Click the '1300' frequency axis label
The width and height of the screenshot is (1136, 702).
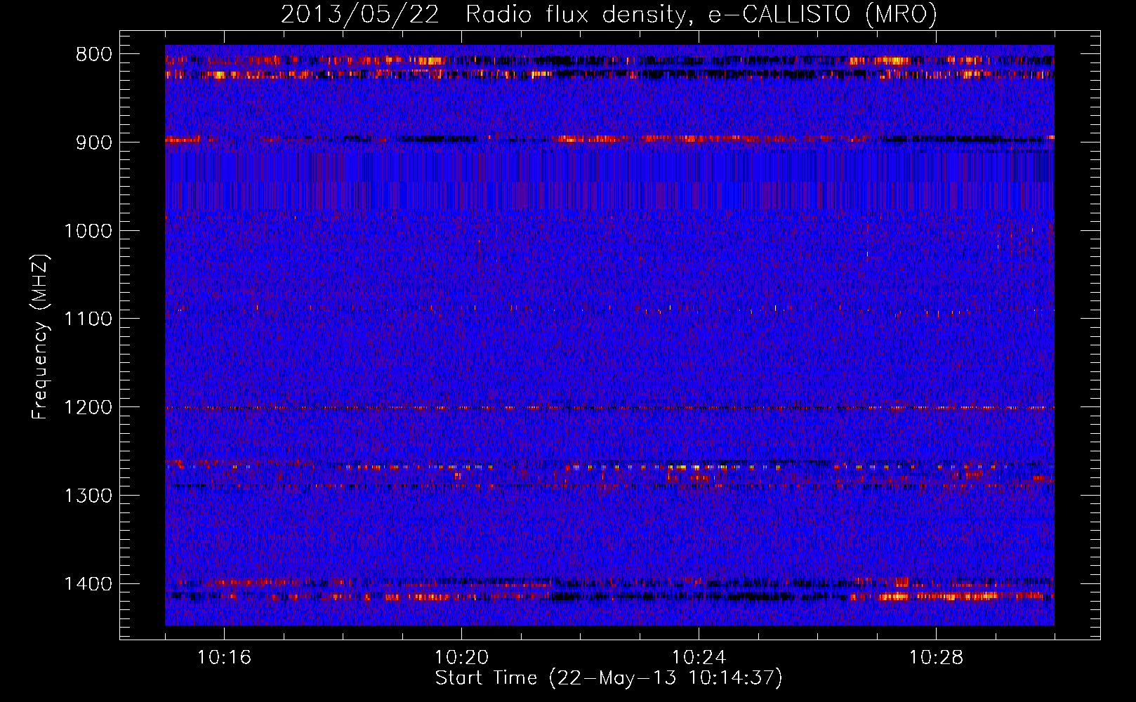(88, 496)
